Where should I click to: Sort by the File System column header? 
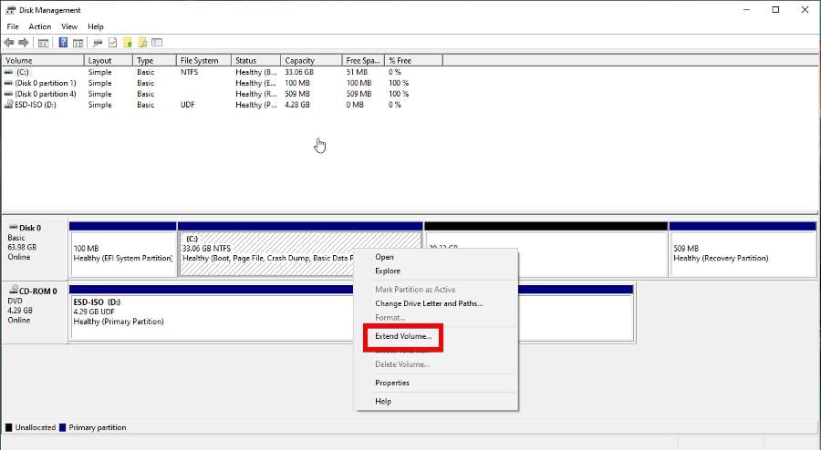point(203,61)
